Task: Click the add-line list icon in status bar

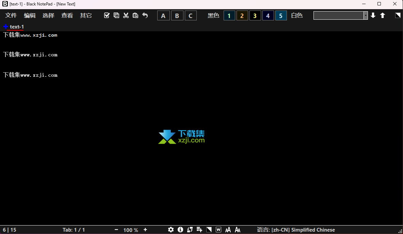Action: [x=199, y=230]
